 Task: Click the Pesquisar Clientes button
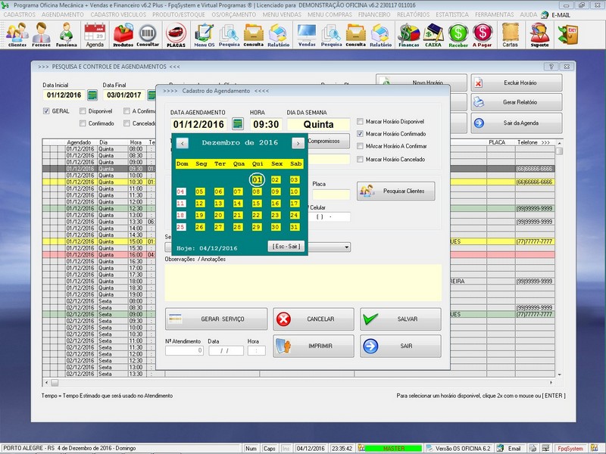(395, 191)
